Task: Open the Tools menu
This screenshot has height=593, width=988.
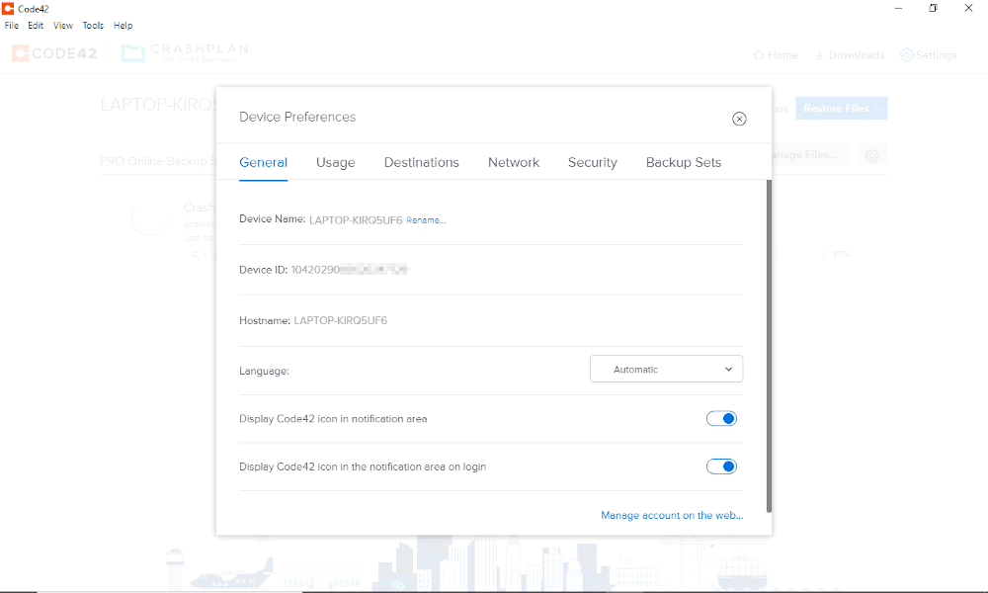Action: pos(92,25)
